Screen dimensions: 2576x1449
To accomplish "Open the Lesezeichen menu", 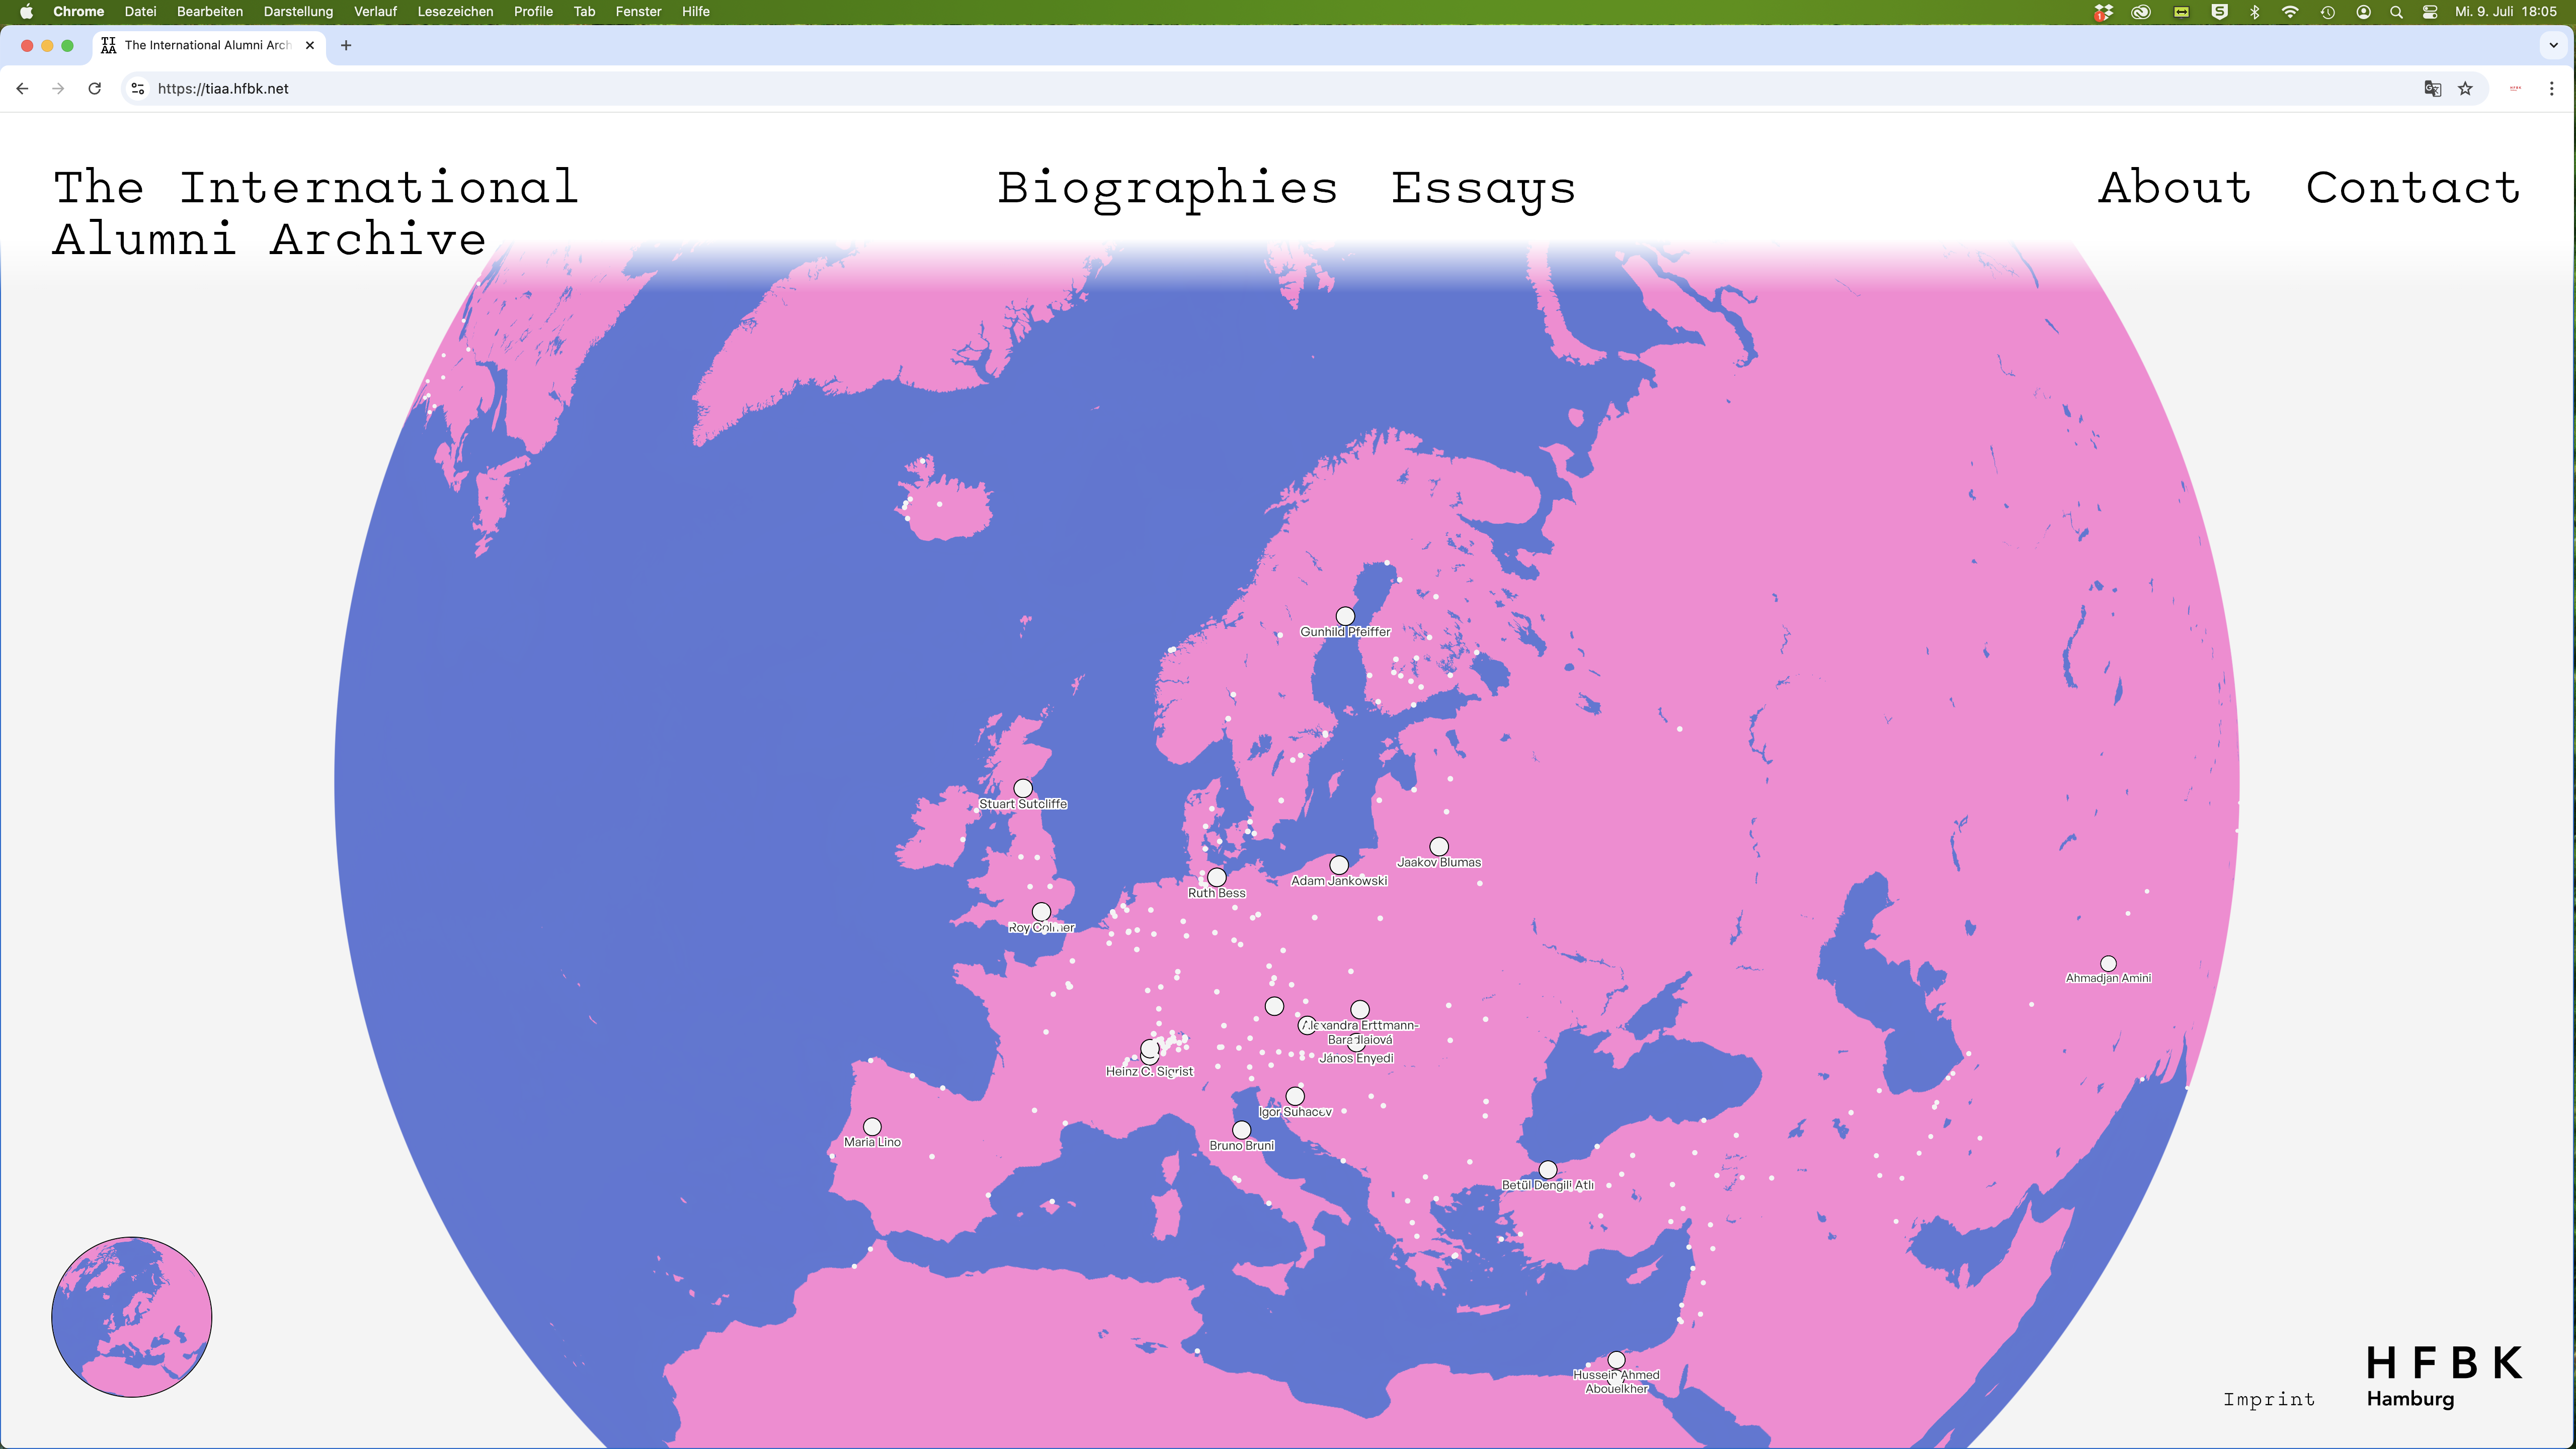I will (x=455, y=12).
